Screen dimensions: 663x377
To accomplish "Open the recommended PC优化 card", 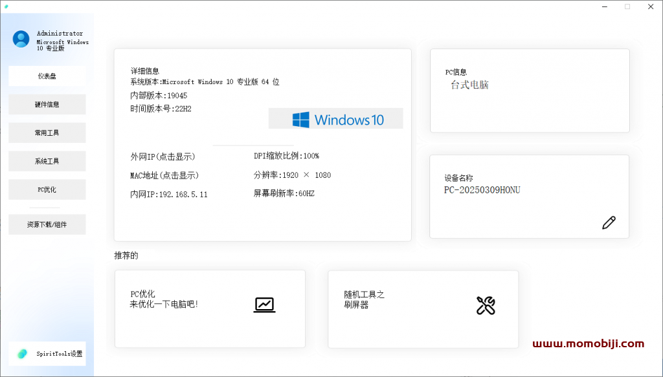I will pyautogui.click(x=210, y=309).
